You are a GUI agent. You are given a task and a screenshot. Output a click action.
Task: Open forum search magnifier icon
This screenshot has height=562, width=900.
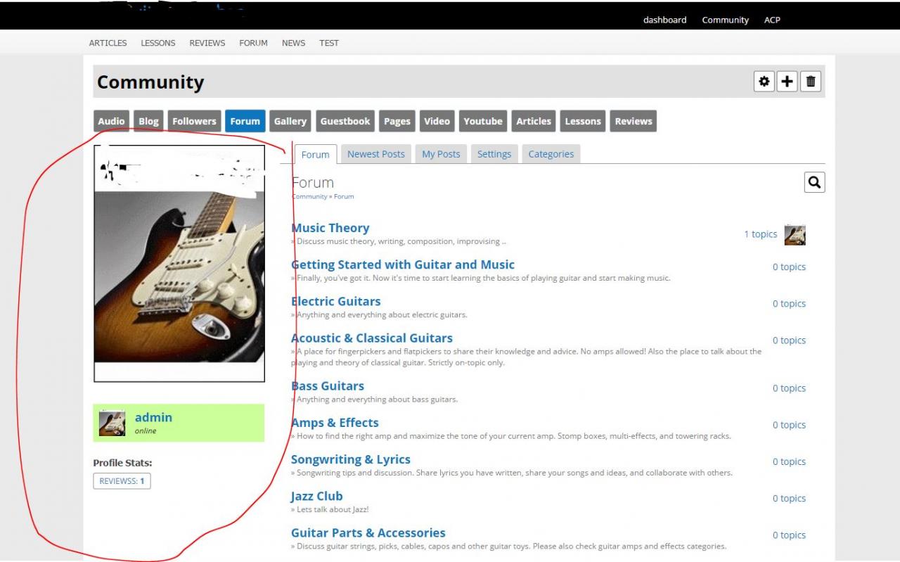click(x=814, y=182)
